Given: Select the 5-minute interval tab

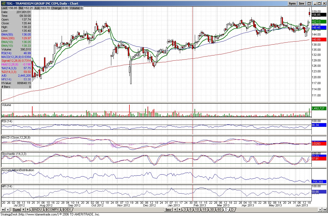Looking at the screenshot, I should [191, 210].
